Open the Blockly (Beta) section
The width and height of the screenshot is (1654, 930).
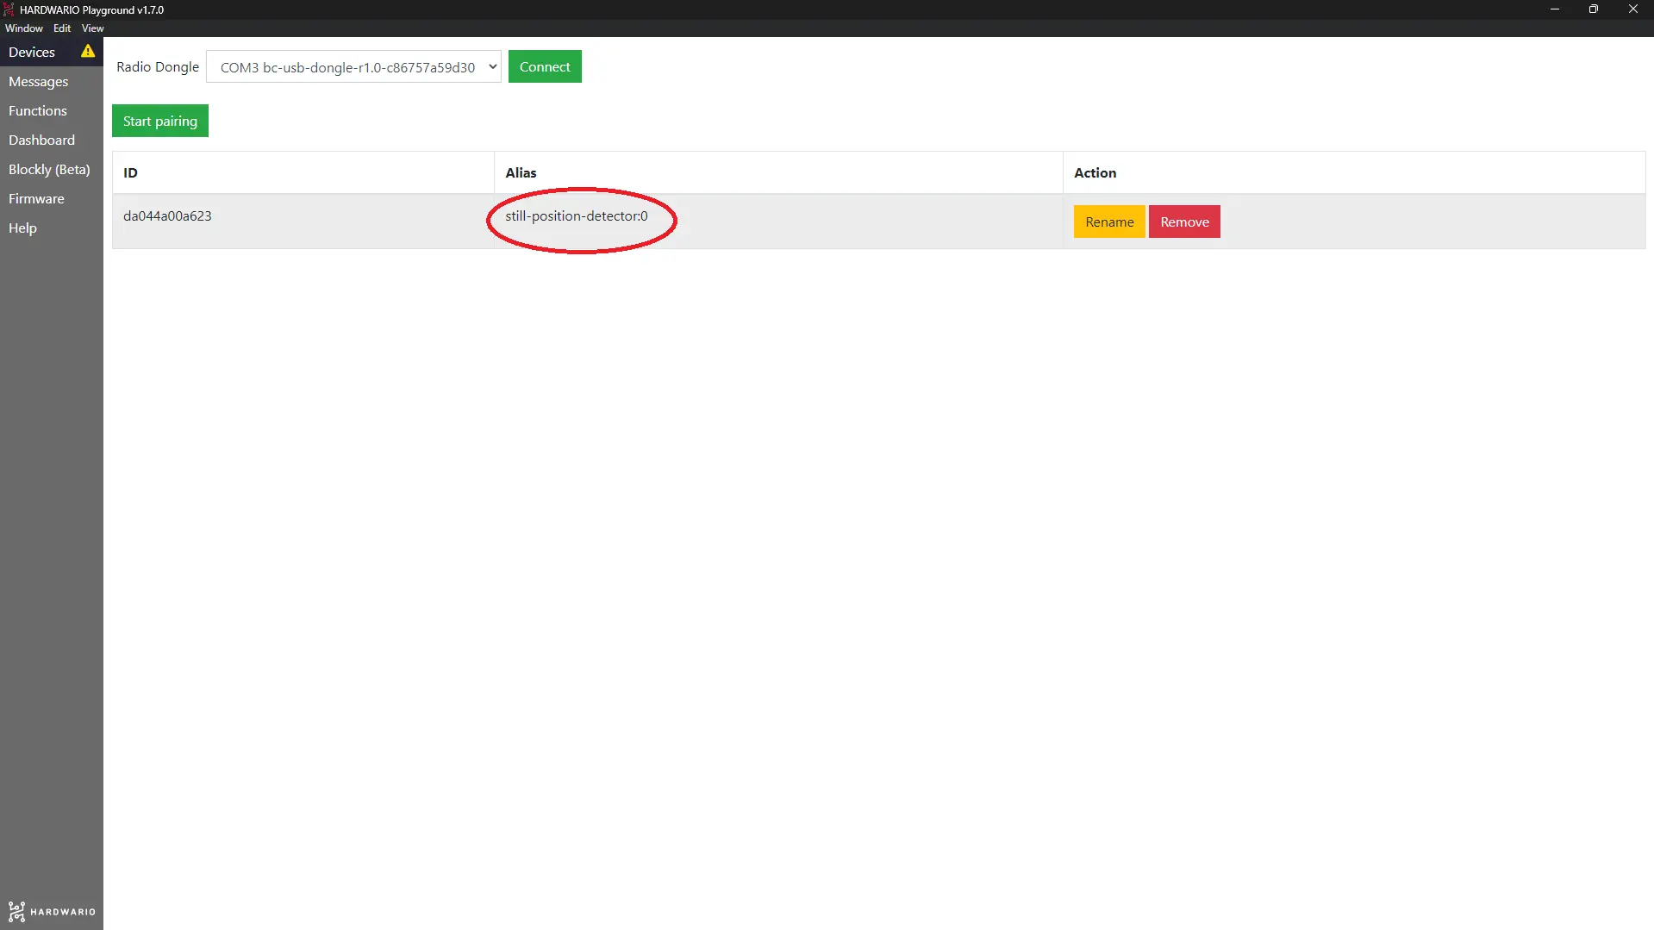(52, 169)
